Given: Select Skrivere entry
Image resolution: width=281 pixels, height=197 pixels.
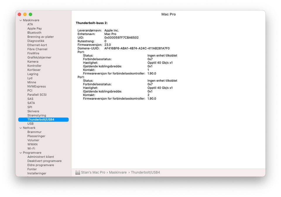Looking at the screenshot, I should click(x=33, y=111).
